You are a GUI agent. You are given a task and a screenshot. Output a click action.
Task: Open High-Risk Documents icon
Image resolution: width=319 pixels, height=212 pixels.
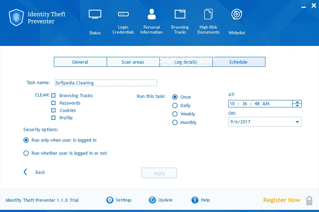pyautogui.click(x=208, y=14)
